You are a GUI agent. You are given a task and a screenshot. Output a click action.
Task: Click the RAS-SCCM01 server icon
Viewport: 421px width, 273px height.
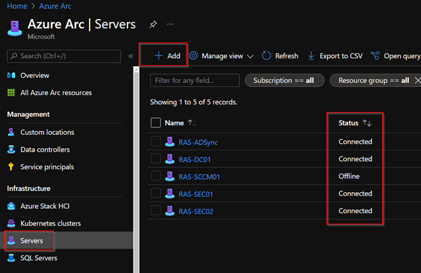tap(169, 176)
